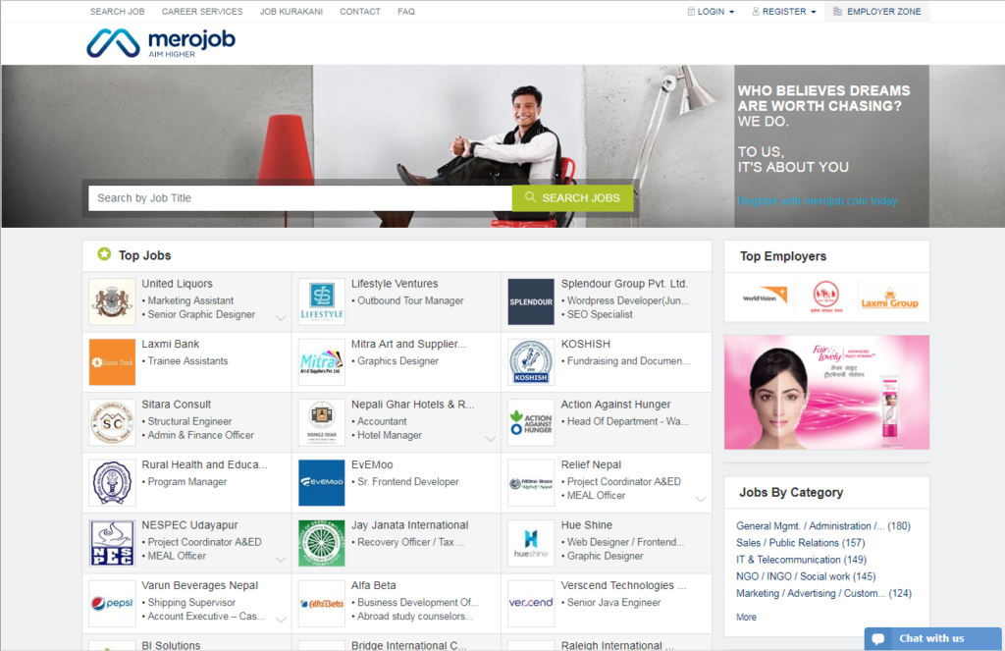Open the Fair & Lovely advertisement banner

[826, 392]
